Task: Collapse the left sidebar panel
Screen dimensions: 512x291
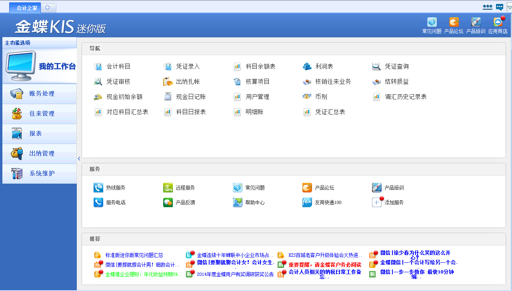Action: 78,158
